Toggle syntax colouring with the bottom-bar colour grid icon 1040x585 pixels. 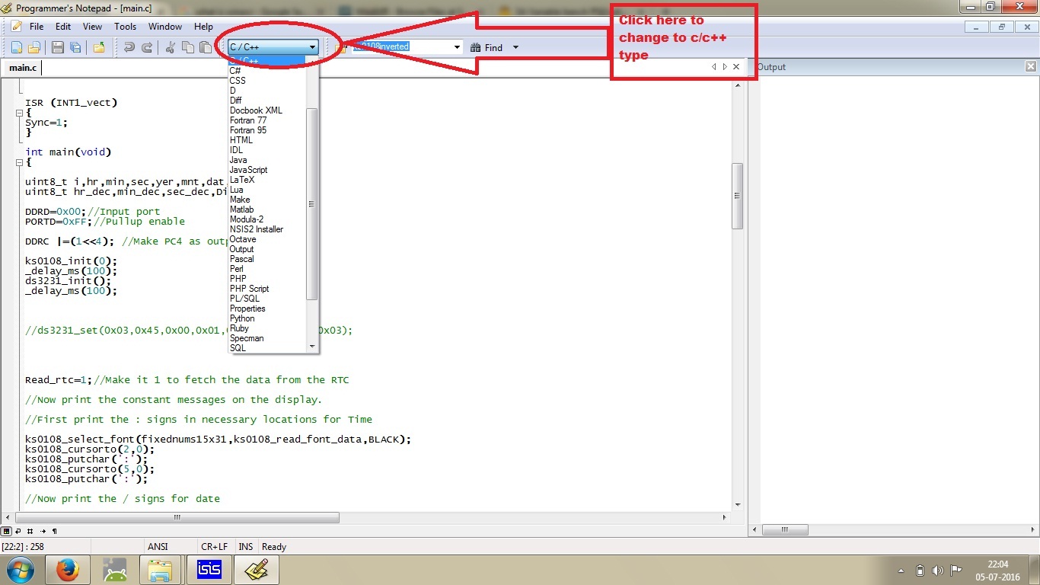(6, 531)
